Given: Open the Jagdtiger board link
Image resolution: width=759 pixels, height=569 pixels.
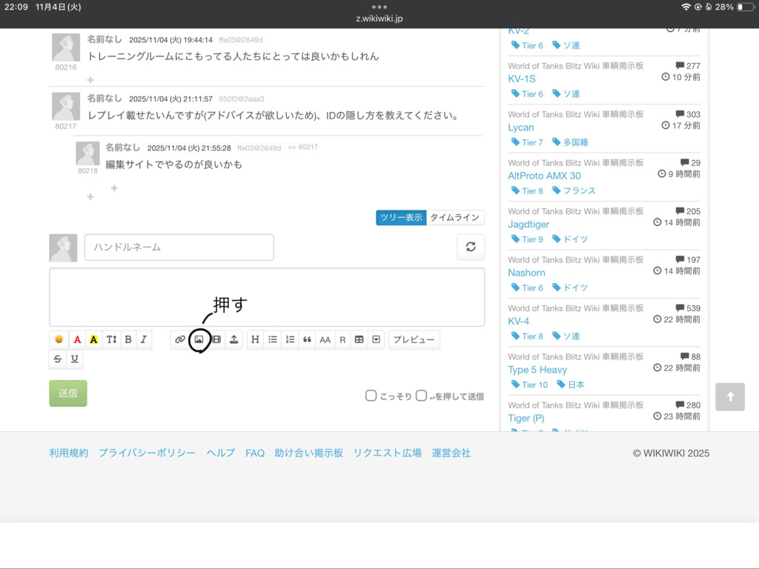Looking at the screenshot, I should (528, 224).
